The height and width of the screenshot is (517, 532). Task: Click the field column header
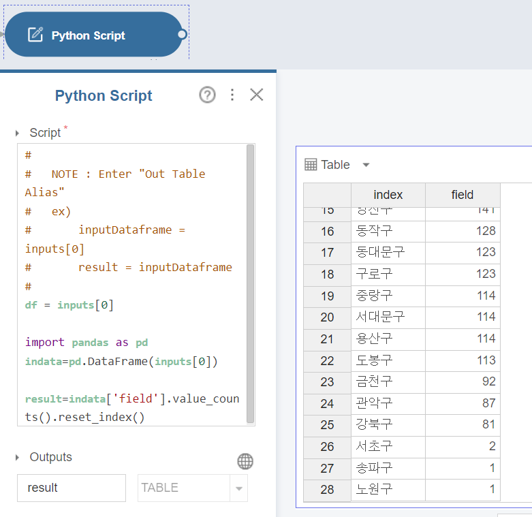coord(462,195)
